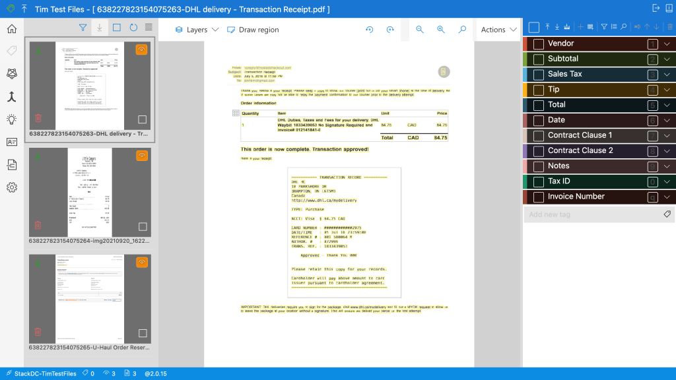The height and width of the screenshot is (380, 676).
Task: Click the log out icon in the title bar
Action: click(x=656, y=9)
